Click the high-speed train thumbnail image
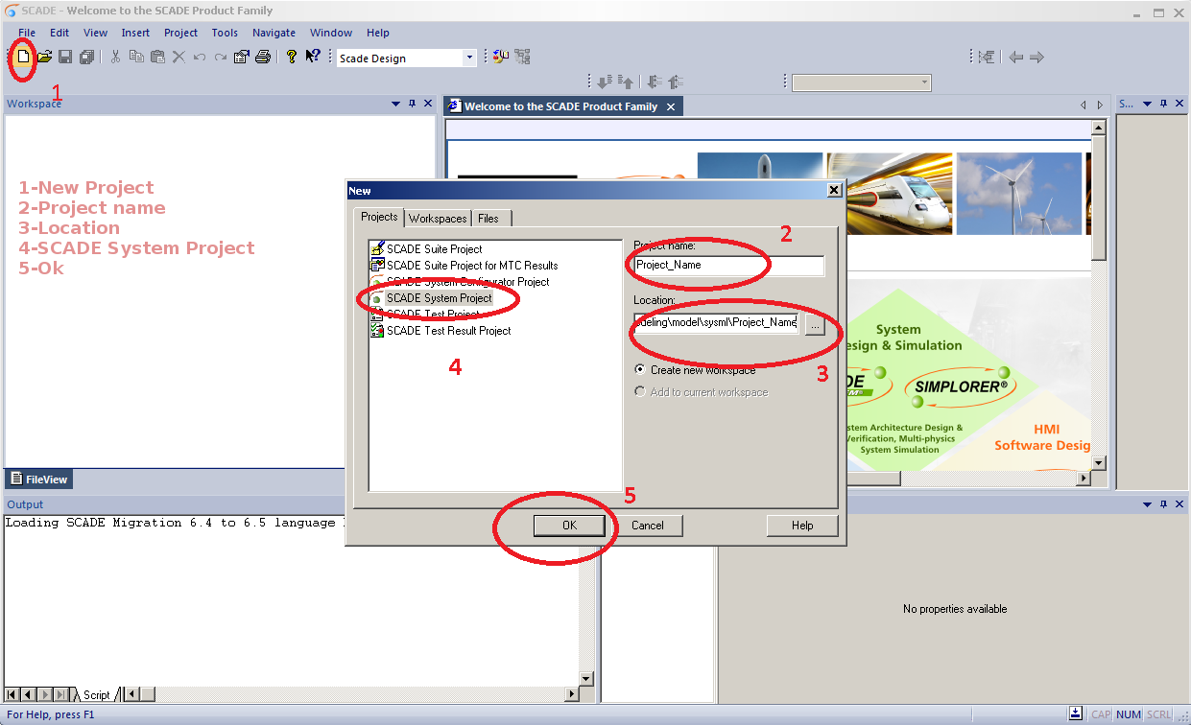The image size is (1191, 725). tap(890, 194)
